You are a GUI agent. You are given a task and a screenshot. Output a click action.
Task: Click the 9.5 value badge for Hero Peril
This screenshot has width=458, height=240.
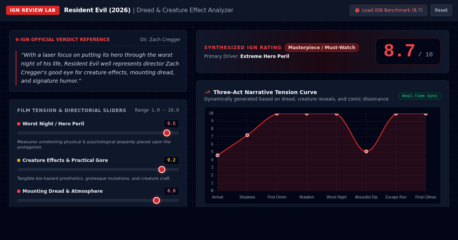point(171,124)
